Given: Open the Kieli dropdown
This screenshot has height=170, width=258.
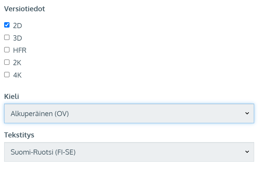Looking at the screenshot, I should [129, 113].
